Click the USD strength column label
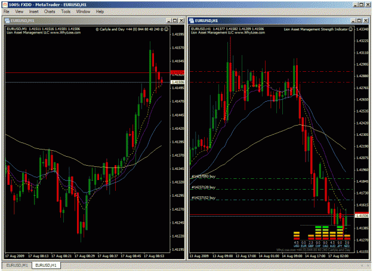 click(297, 246)
